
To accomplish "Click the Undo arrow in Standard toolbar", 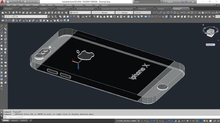I will pyautogui.click(x=35, y=13).
